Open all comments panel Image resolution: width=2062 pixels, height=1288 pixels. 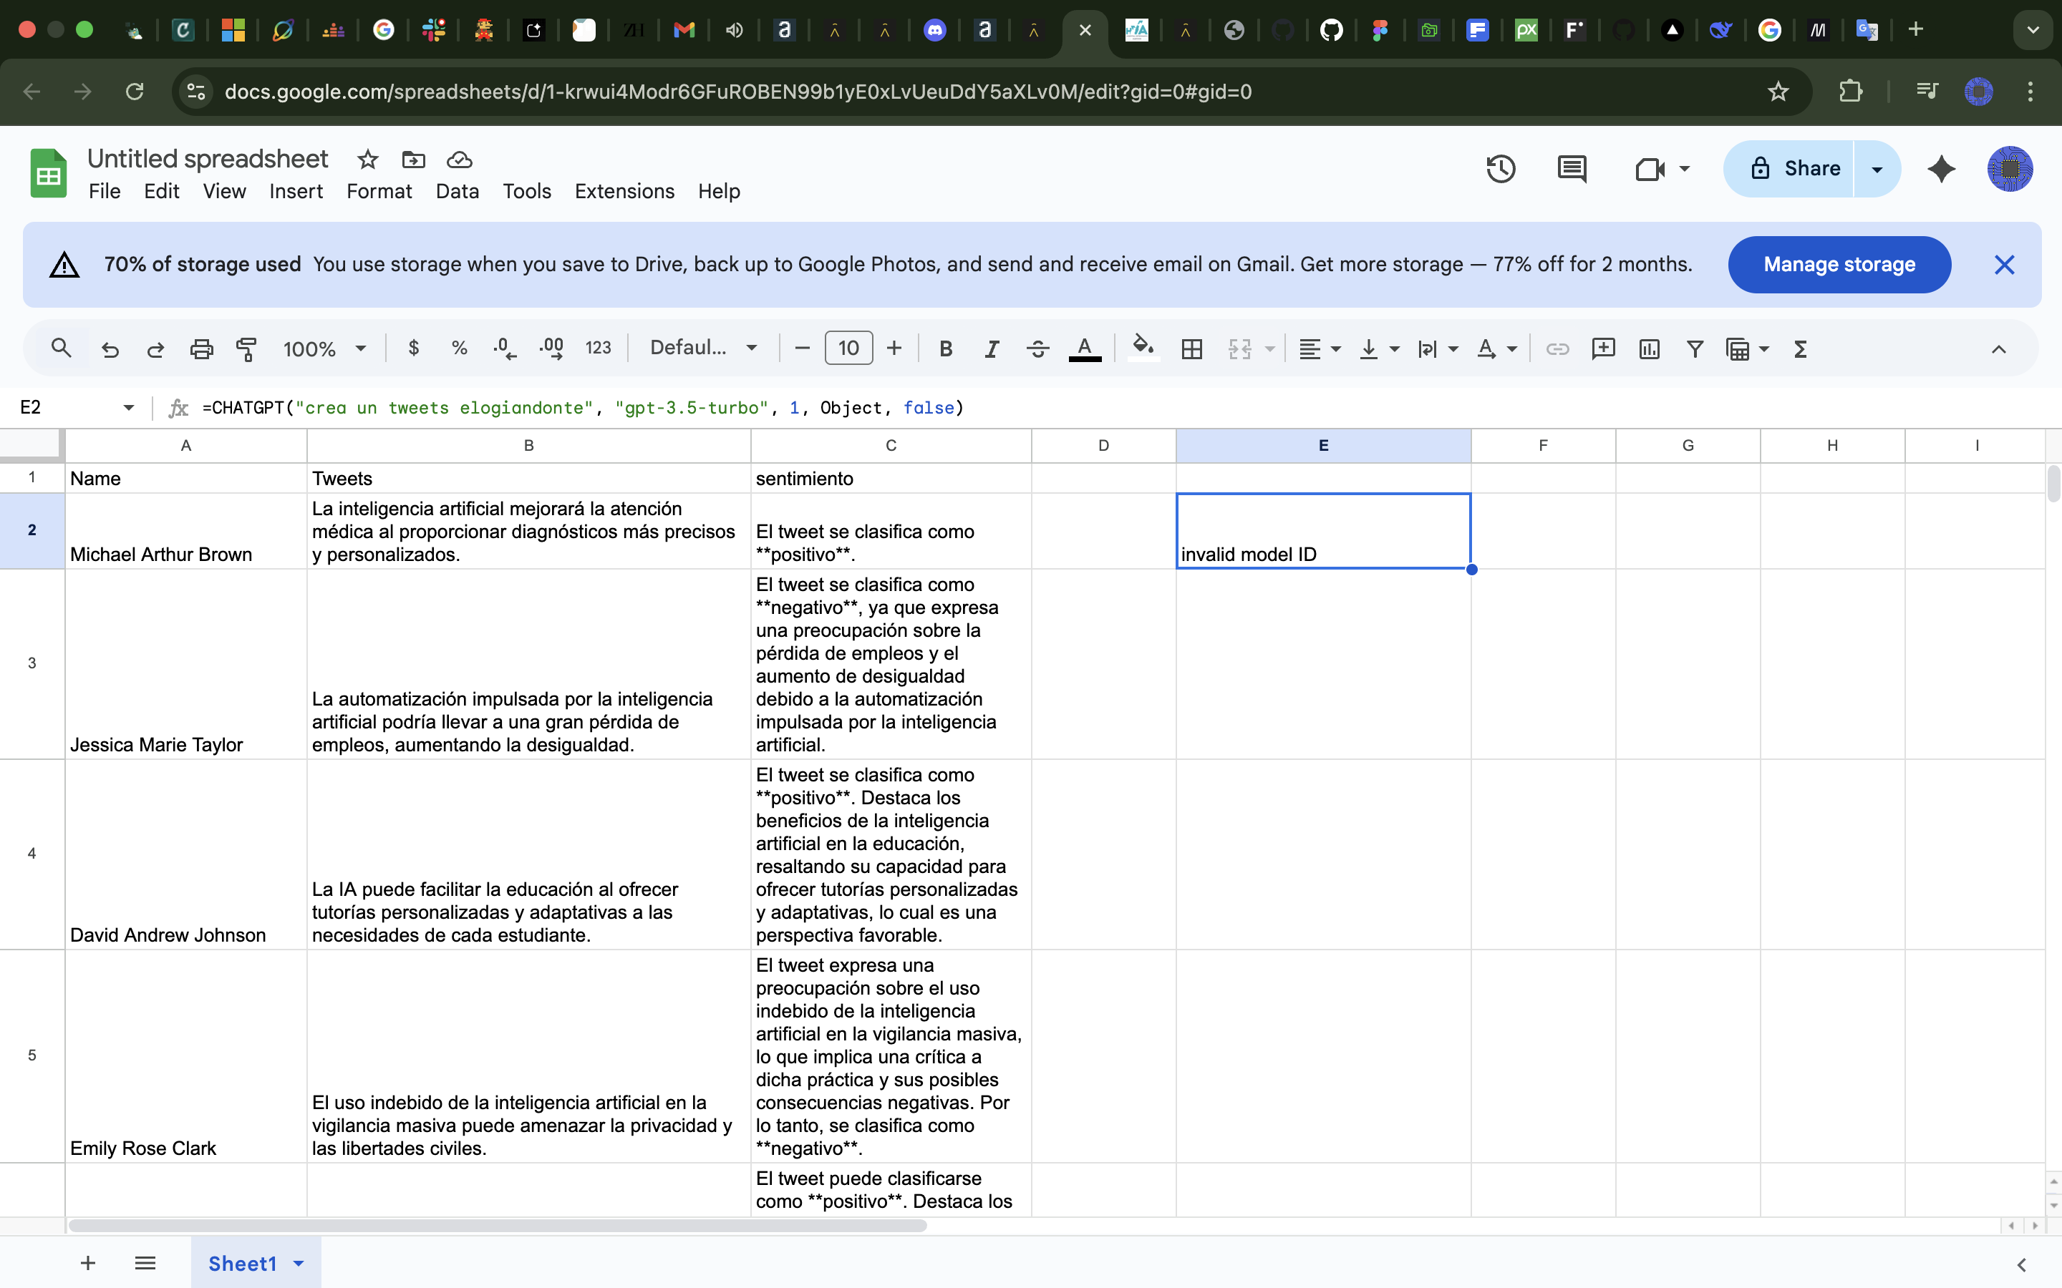(1572, 169)
